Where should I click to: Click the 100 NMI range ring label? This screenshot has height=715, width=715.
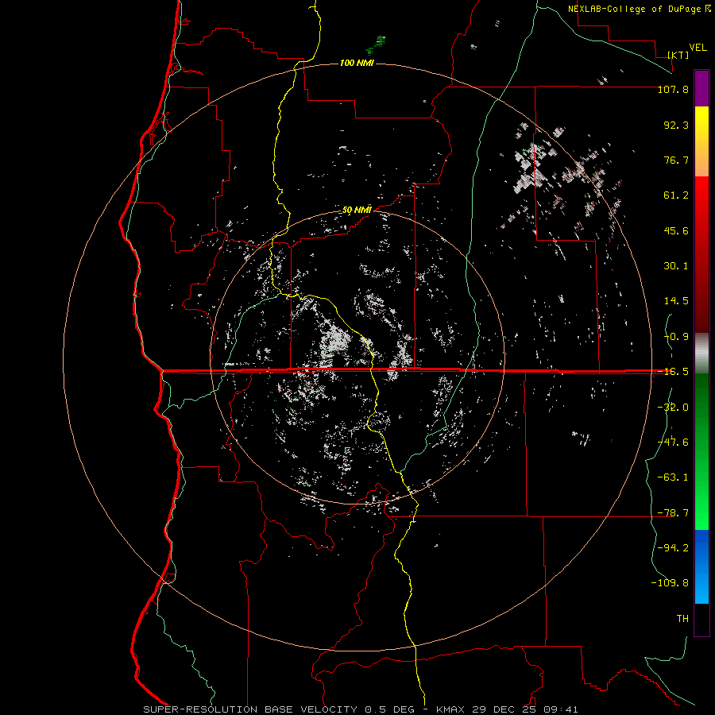pos(357,63)
